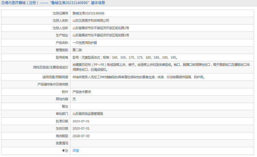Click the 产品储存条件及有效期 label

53,84
